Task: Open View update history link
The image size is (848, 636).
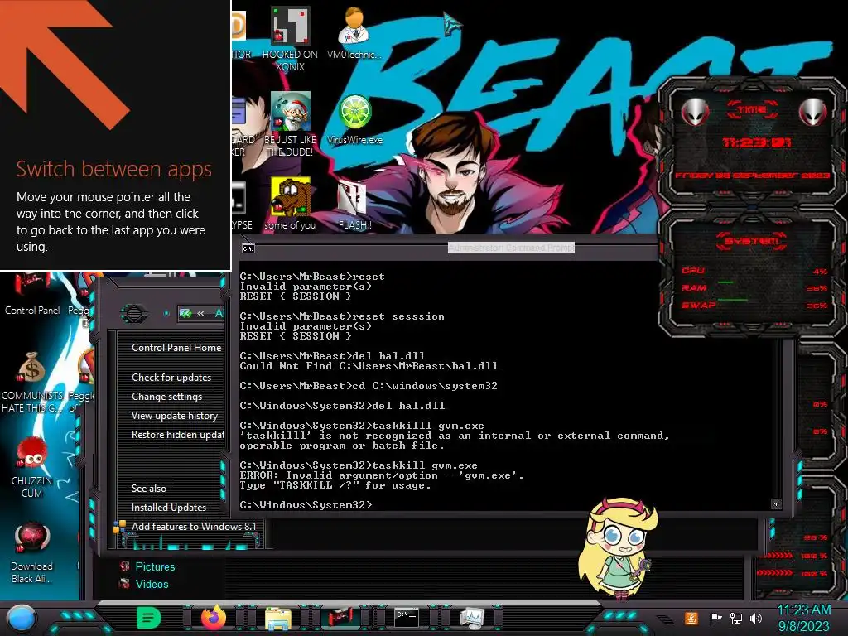Action: [175, 416]
